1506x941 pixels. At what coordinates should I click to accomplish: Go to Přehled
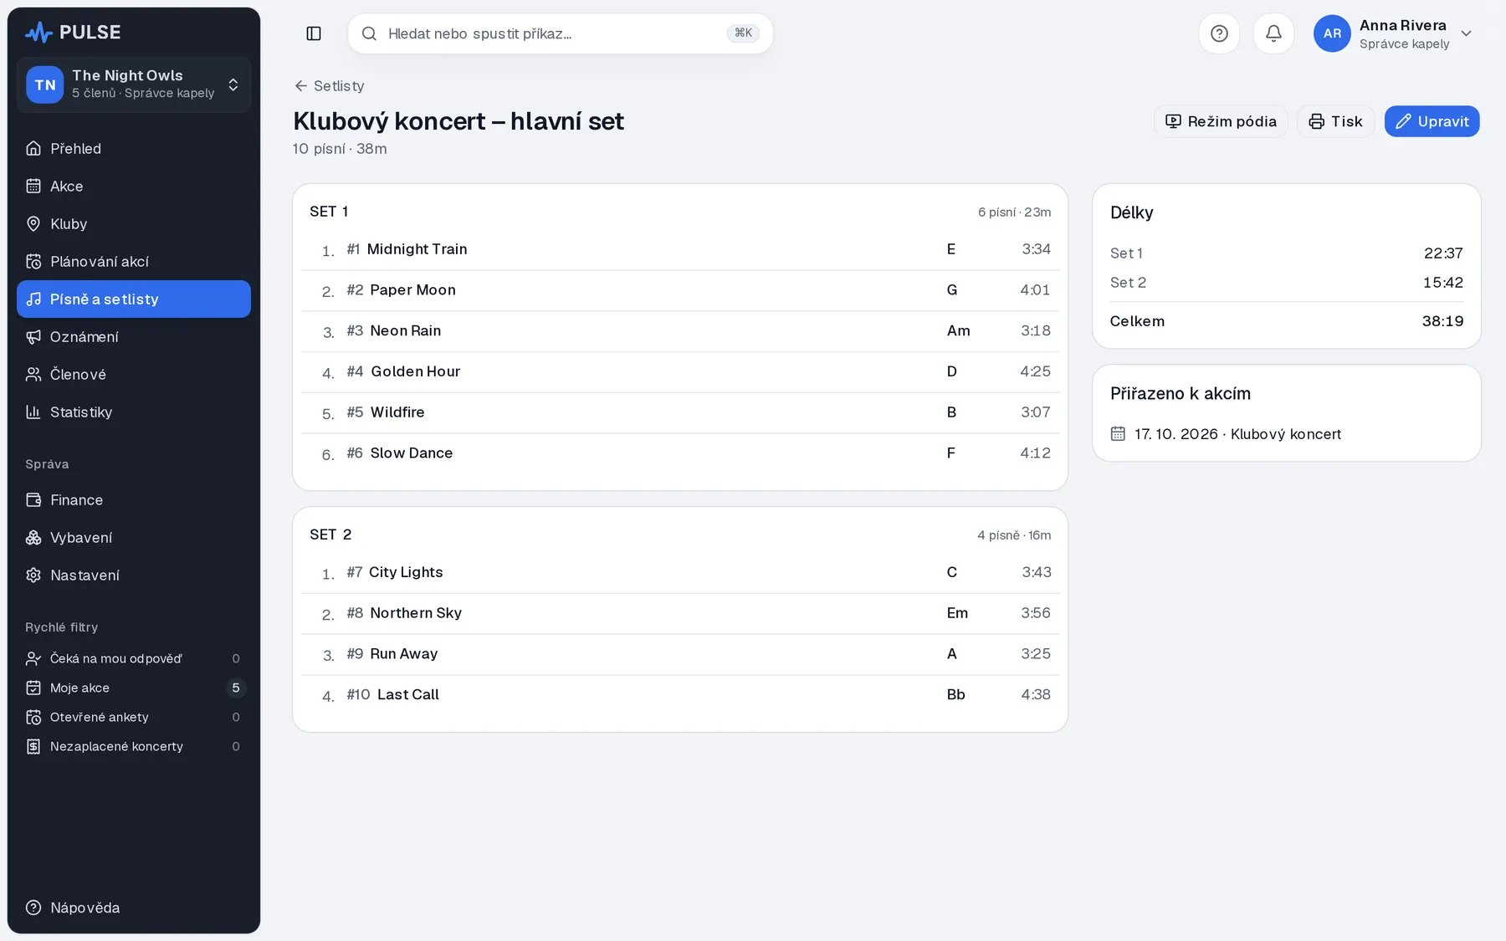(x=134, y=148)
